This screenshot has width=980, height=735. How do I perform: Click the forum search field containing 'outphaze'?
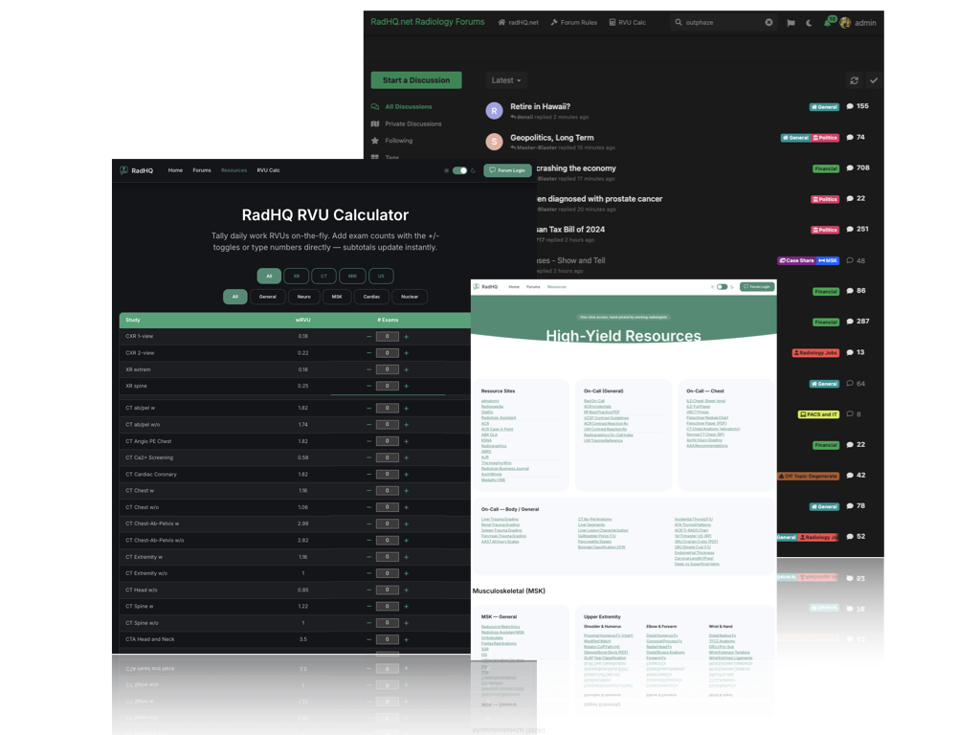coord(713,22)
